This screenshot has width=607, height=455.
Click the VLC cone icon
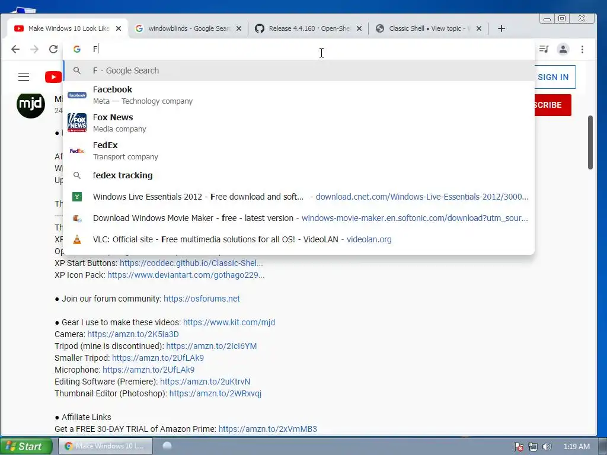pos(77,239)
